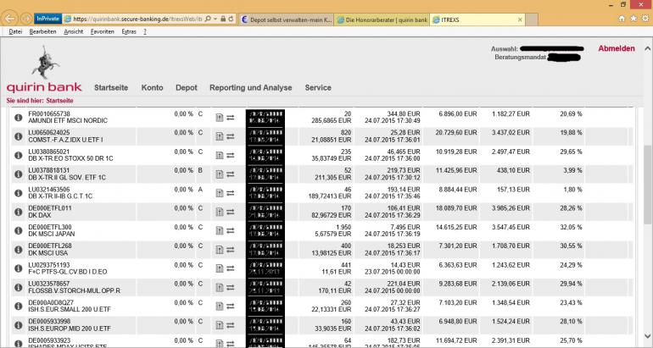
Task: Open document icon in DK MSCI JAPAN row
Action: click(x=220, y=231)
